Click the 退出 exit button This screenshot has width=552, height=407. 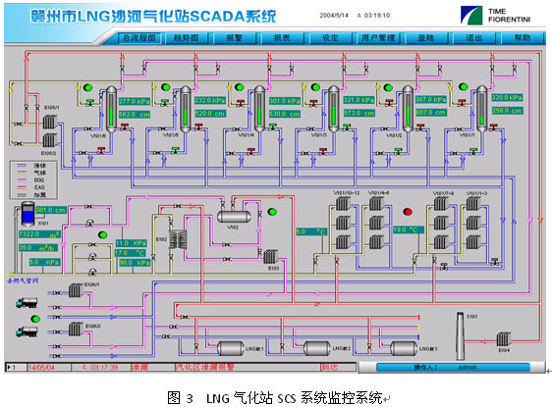tap(473, 38)
